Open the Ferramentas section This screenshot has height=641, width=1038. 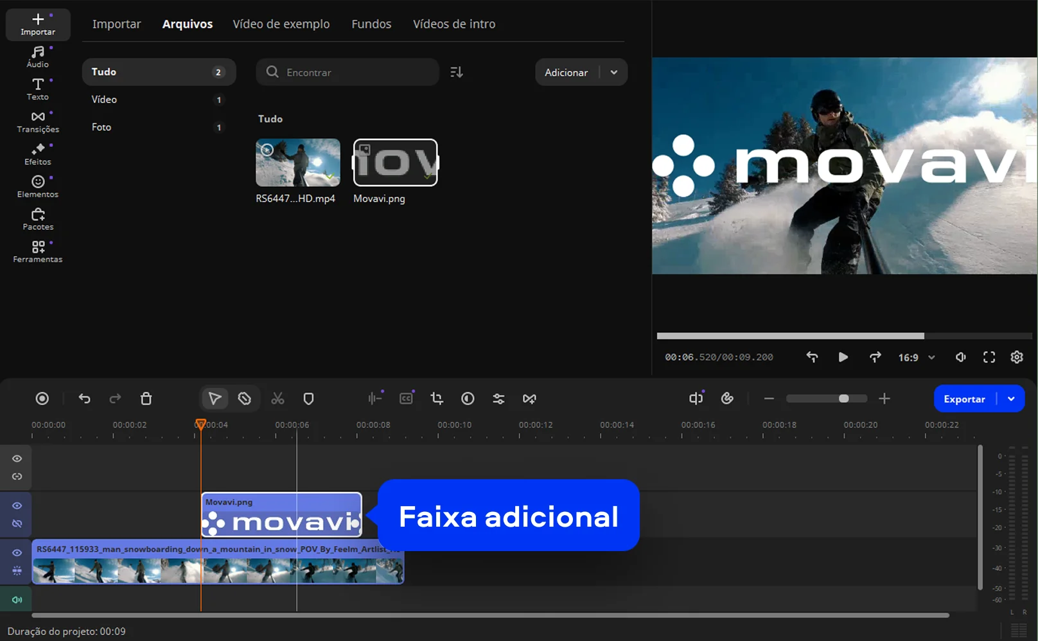click(x=38, y=252)
